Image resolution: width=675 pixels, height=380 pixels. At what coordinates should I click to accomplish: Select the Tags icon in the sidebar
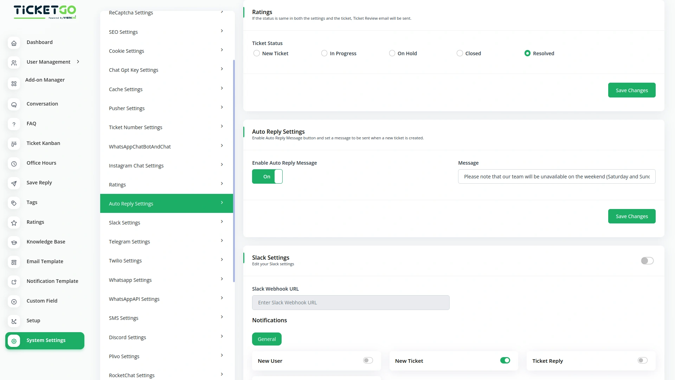point(14,203)
